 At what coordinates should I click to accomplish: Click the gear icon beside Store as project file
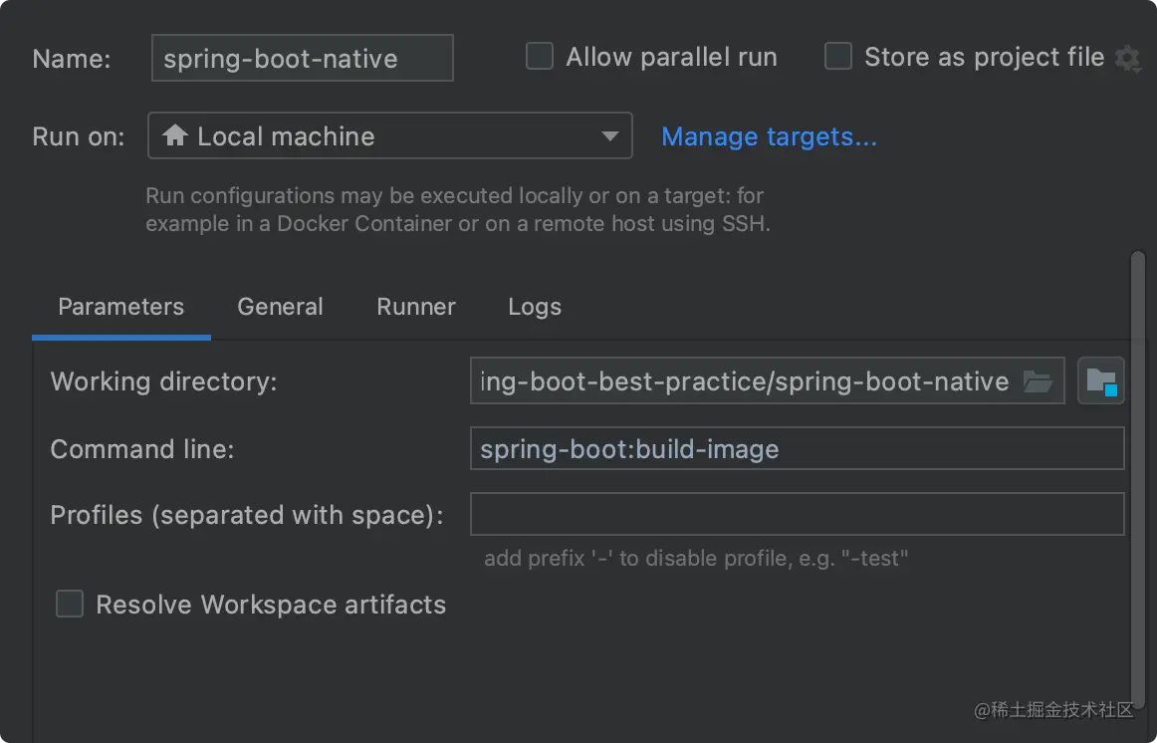click(1127, 59)
